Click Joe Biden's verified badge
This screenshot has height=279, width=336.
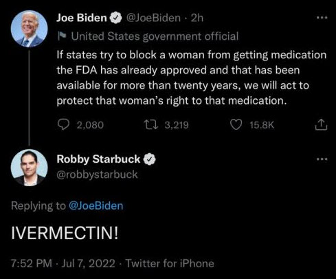tap(116, 18)
